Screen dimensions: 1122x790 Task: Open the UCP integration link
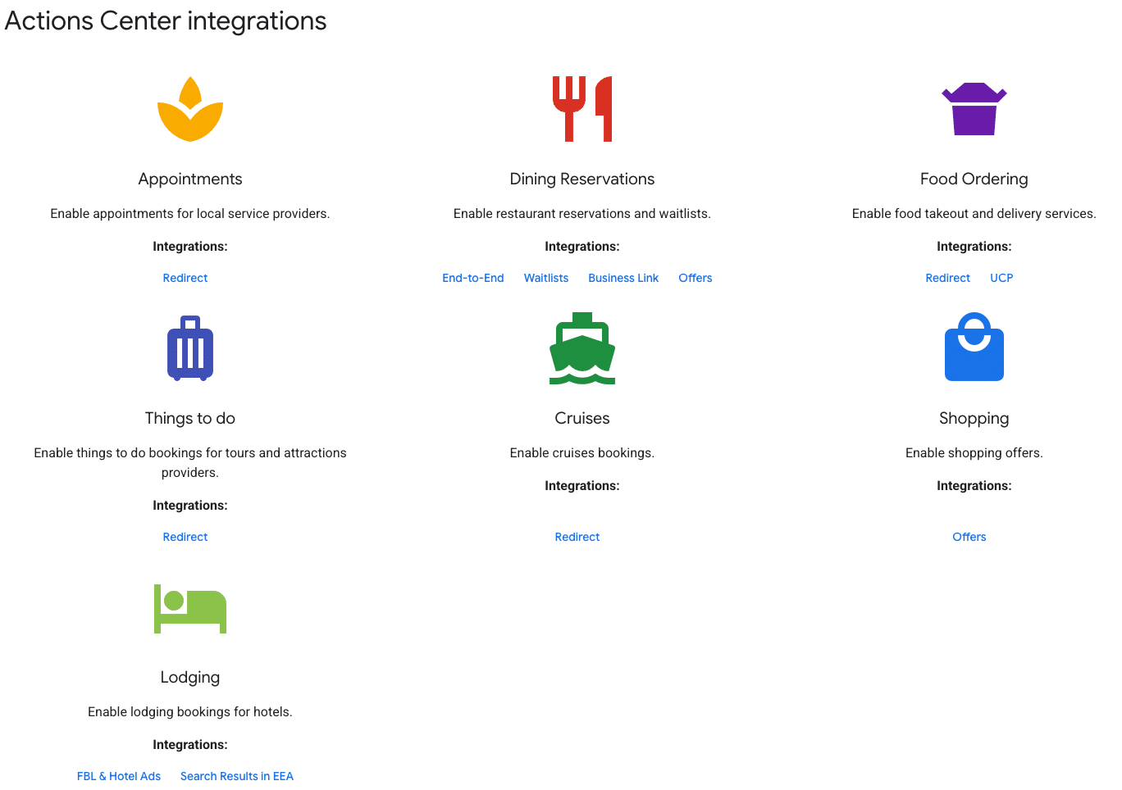point(1001,278)
